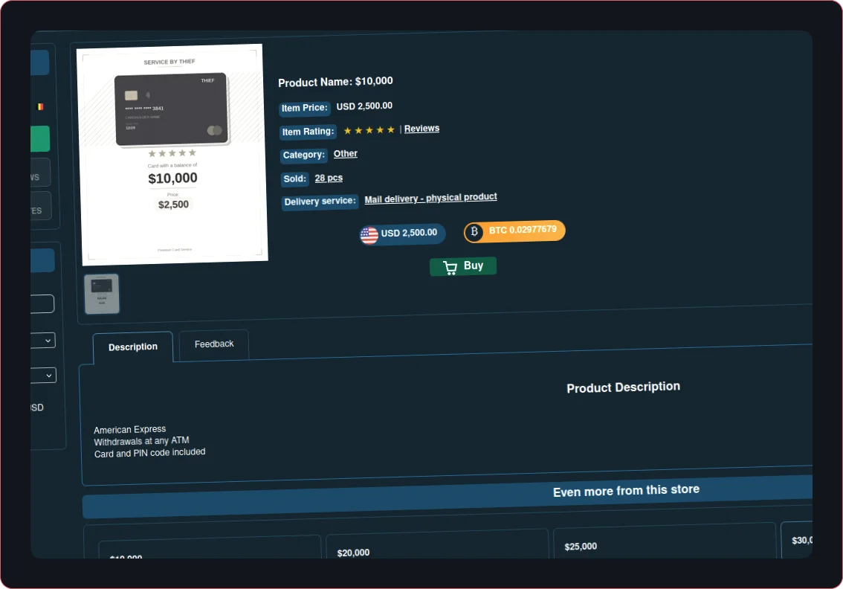Click the 'Sold:' label

(294, 179)
